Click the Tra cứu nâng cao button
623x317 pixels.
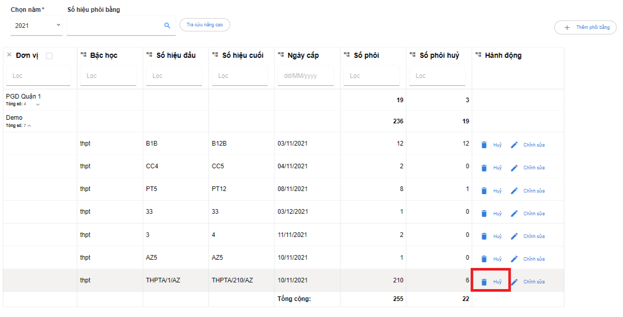204,25
